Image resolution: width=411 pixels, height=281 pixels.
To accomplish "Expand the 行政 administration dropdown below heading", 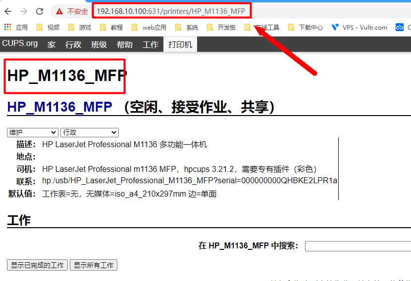I will click(90, 132).
